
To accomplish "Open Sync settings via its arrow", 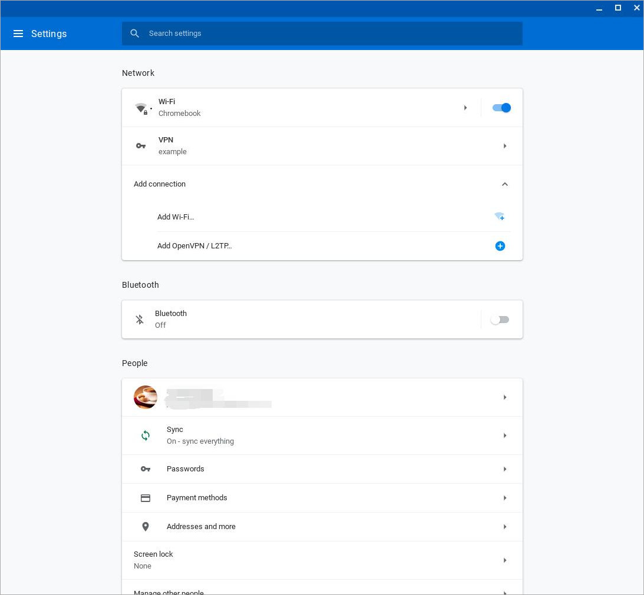I will (505, 436).
